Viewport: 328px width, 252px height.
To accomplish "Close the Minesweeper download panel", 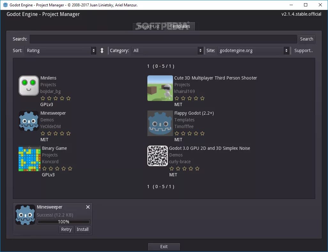I will point(88,207).
